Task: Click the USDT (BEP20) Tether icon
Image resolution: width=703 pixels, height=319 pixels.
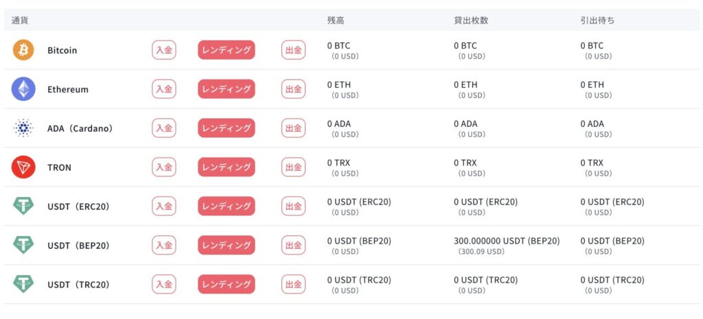Action: [23, 245]
